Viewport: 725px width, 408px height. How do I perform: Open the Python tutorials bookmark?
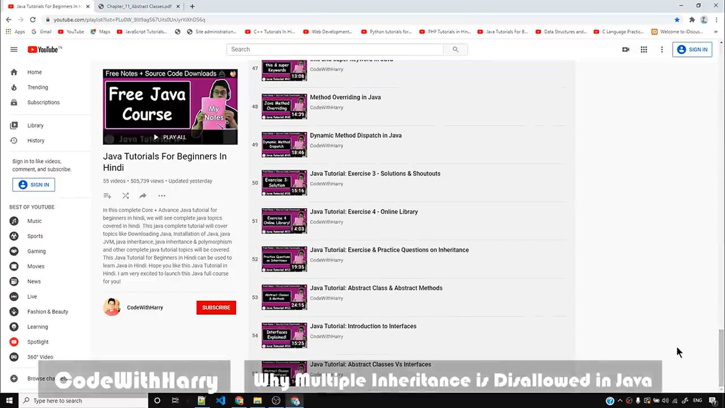pos(387,32)
